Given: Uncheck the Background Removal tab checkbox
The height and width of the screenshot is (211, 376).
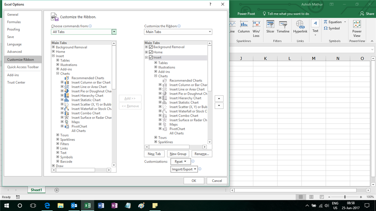Looking at the screenshot, I should click(x=151, y=47).
